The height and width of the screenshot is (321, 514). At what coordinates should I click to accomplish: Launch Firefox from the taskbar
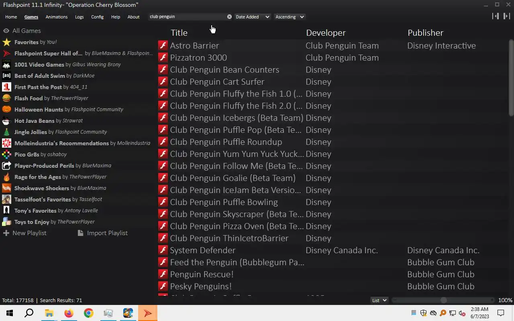click(x=69, y=313)
